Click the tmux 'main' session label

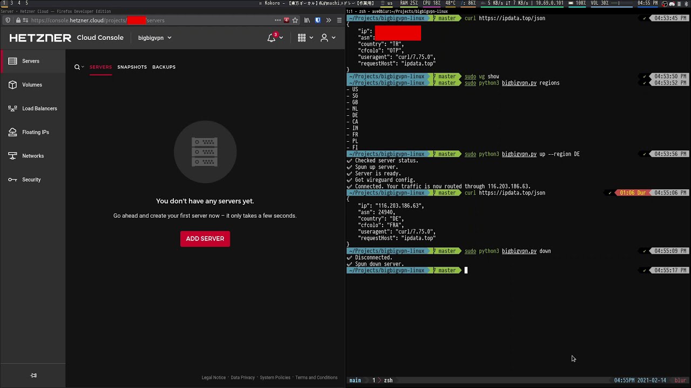point(355,380)
